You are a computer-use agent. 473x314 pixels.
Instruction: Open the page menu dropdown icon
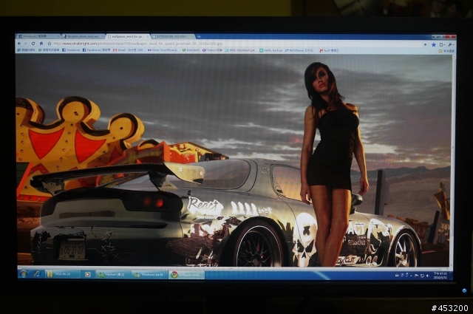point(442,44)
